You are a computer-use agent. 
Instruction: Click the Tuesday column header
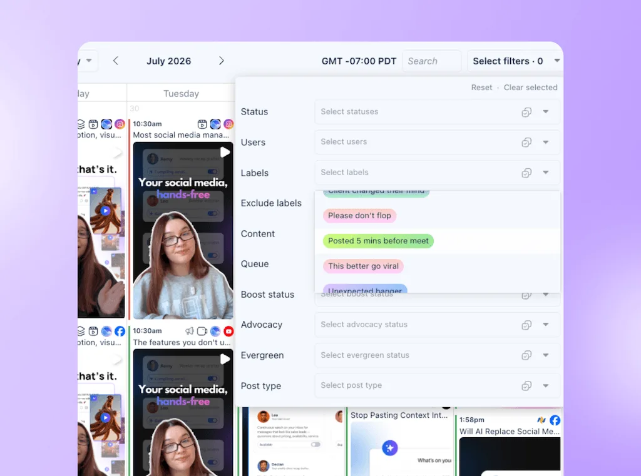[x=181, y=94]
